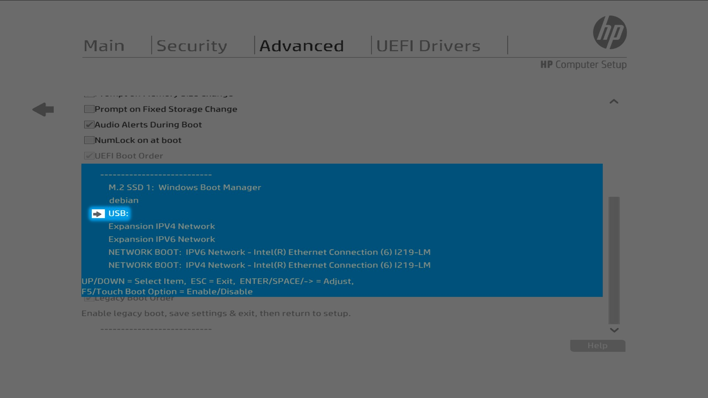Uncheck Audio Alerts During Boot
This screenshot has width=708, height=398.
(89, 125)
